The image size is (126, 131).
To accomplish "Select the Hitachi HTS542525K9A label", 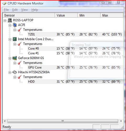I will coord(34,72).
